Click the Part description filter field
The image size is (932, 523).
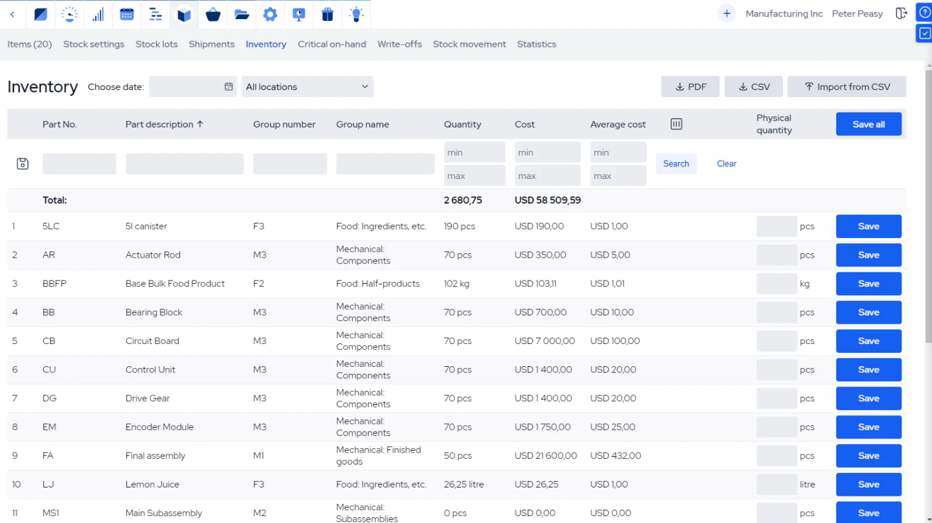(x=185, y=164)
